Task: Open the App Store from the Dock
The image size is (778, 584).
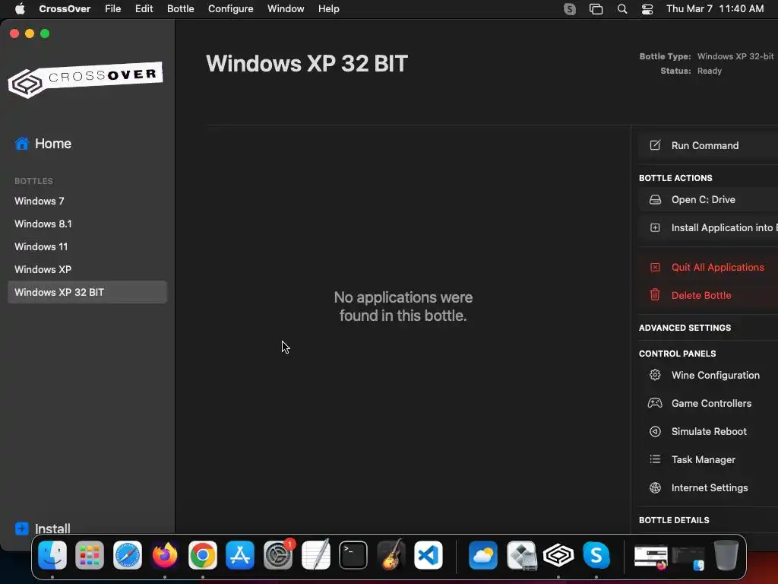Action: tap(240, 554)
